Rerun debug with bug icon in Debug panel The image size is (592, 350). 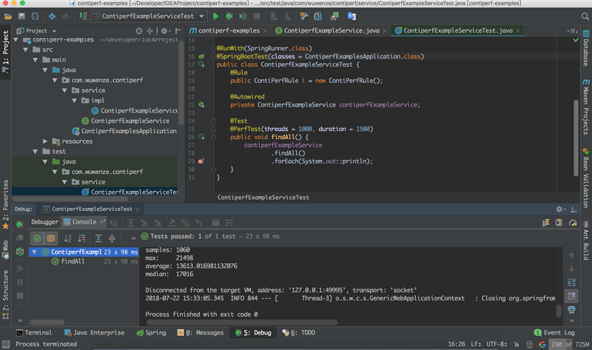[20, 224]
